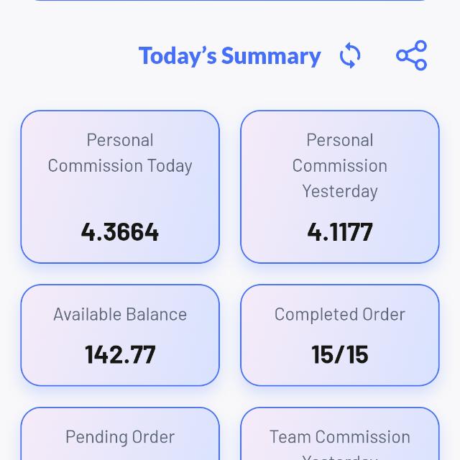The width and height of the screenshot is (460, 460).
Task: Select the Pending Order label text
Action: point(120,437)
